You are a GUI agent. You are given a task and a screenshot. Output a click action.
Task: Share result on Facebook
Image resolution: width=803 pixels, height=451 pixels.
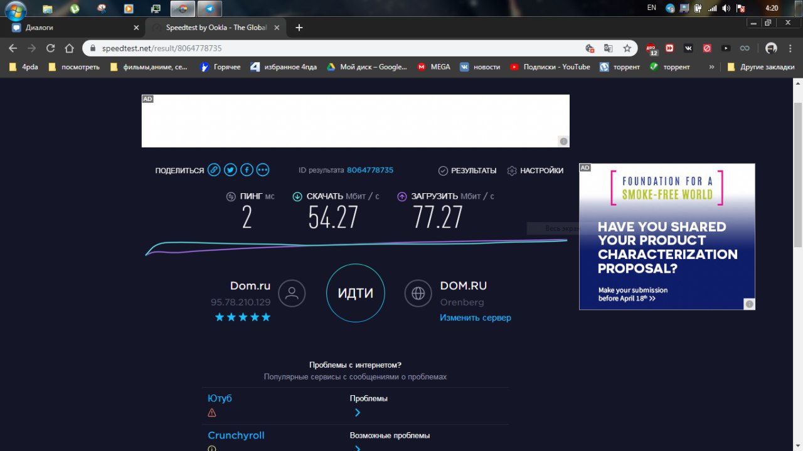pyautogui.click(x=247, y=170)
